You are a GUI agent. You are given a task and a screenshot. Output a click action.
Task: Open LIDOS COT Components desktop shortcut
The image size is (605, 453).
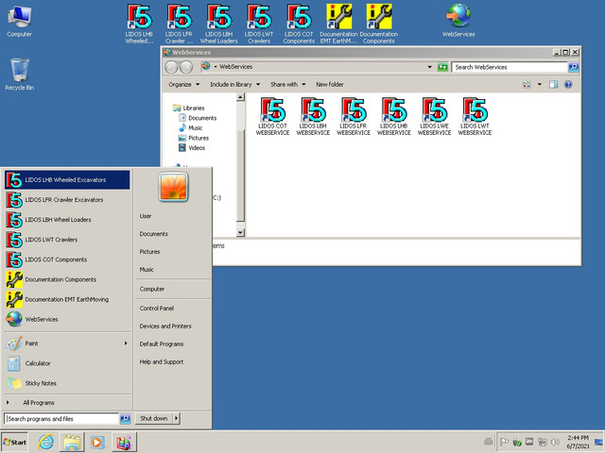click(299, 24)
